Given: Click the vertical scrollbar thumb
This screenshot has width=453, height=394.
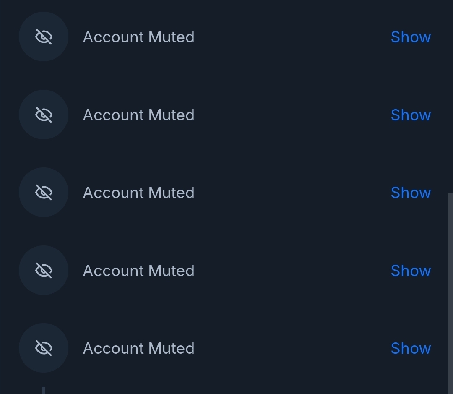Looking at the screenshot, I should (450, 294).
